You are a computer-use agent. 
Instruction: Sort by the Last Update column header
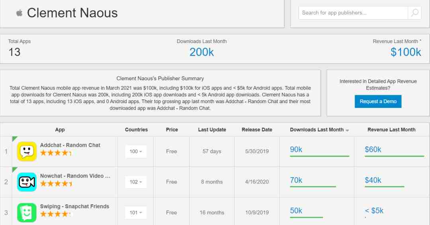212,130
